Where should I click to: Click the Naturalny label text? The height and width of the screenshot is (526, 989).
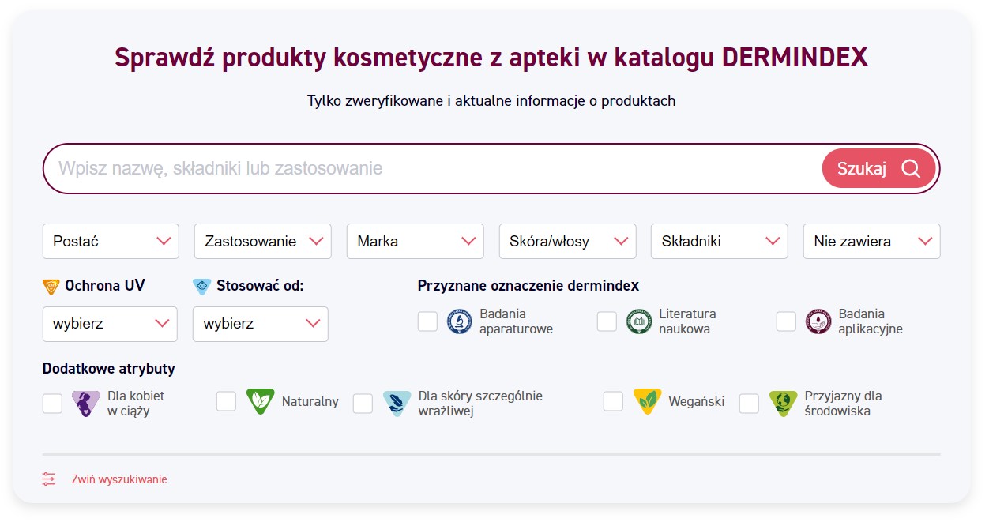310,401
